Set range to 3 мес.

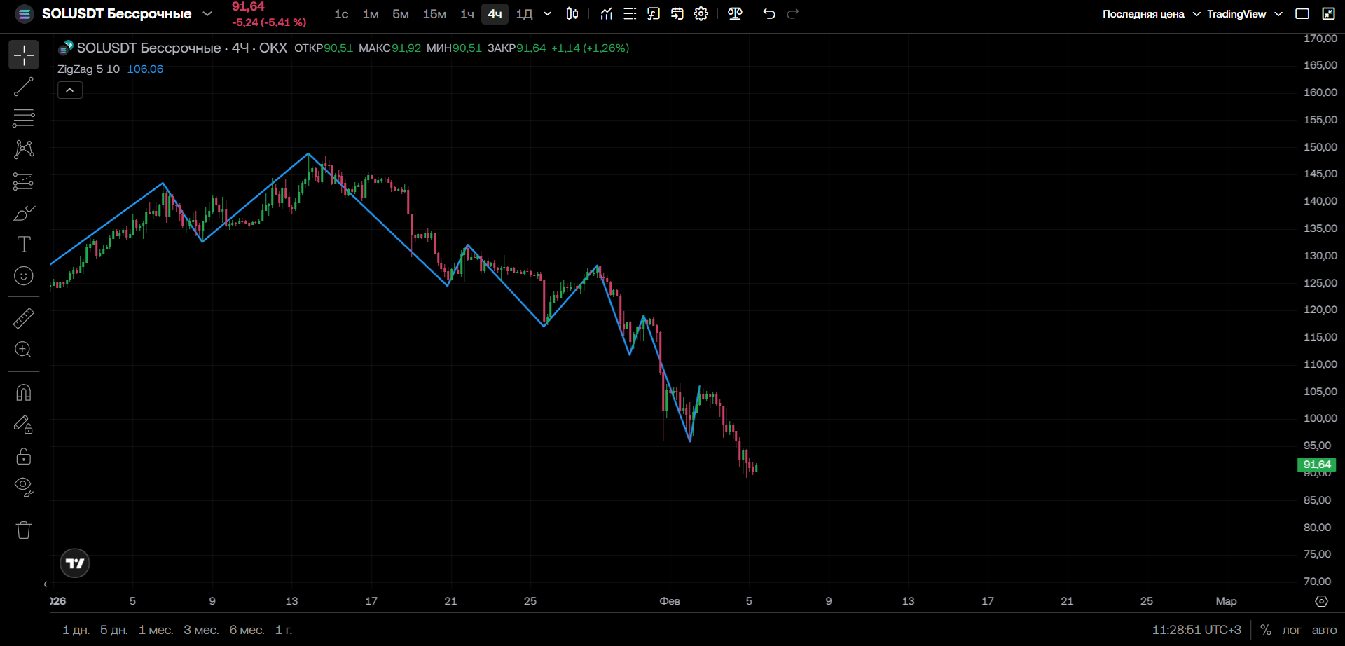coord(201,630)
